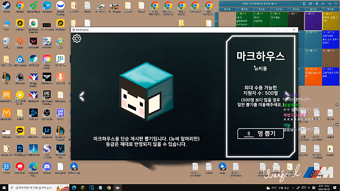Screen dimensions: 340x191
Task: Launch the Origin desktop shortcut
Action: pyautogui.click(x=20, y=43)
